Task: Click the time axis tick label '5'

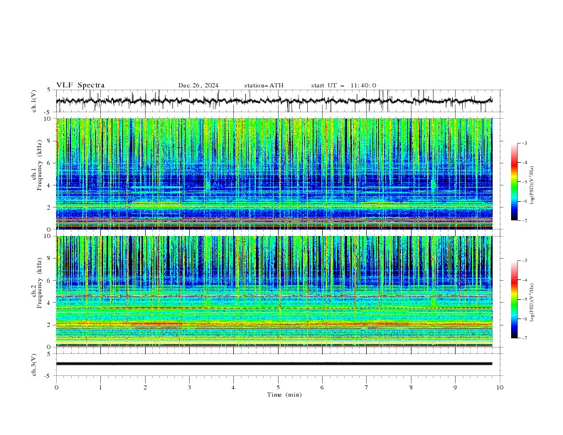Action: 278,387
